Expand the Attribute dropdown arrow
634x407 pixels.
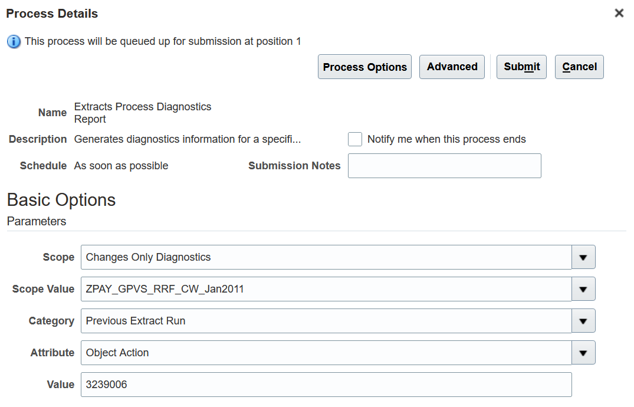583,353
